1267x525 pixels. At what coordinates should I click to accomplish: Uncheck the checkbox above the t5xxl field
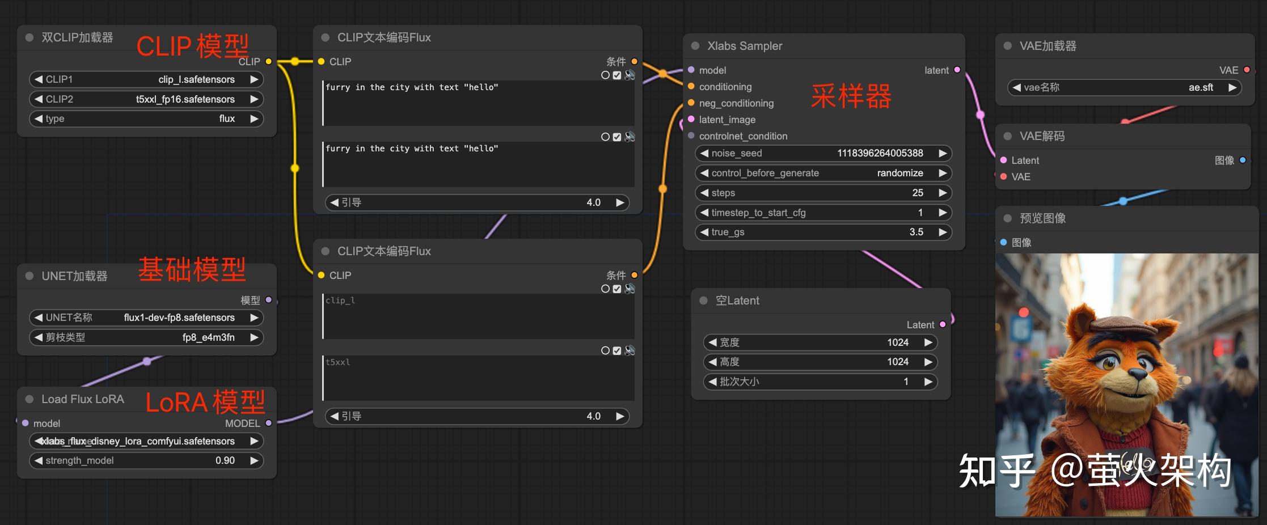click(617, 350)
